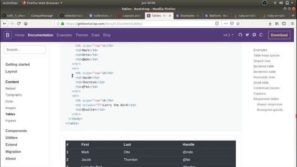Switch to the ConquiManage tab
Image resolution: width=297 pixels, height=167 pixels.
[x=42, y=16]
